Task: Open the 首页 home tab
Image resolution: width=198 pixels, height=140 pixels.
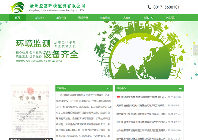Action: click(x=17, y=18)
